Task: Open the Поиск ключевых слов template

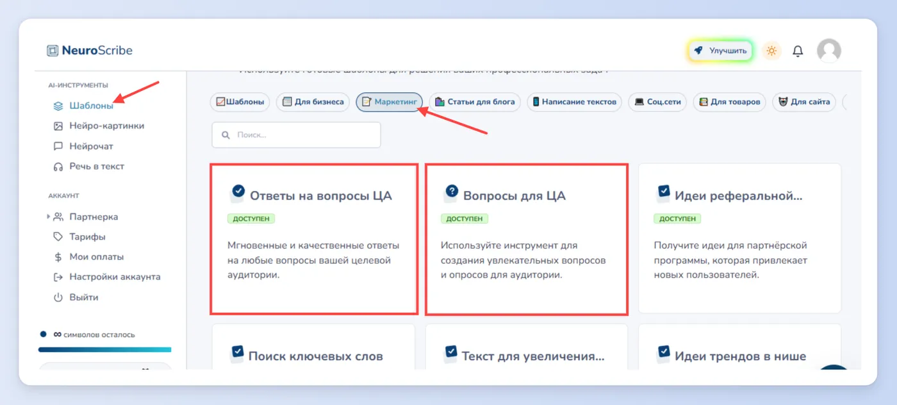Action: click(314, 347)
